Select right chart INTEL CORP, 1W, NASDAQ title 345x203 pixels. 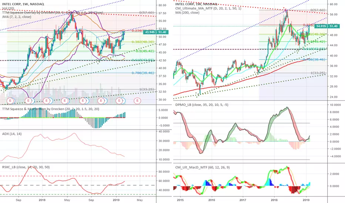[x=196, y=4]
